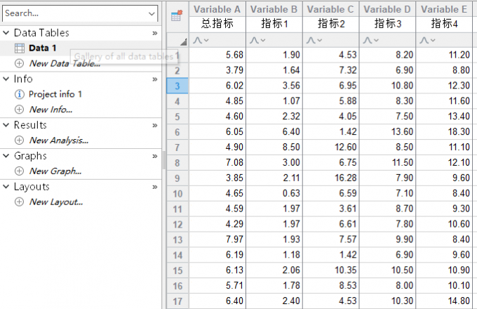Click the Project info 1 info icon
The width and height of the screenshot is (477, 309).
pos(19,94)
